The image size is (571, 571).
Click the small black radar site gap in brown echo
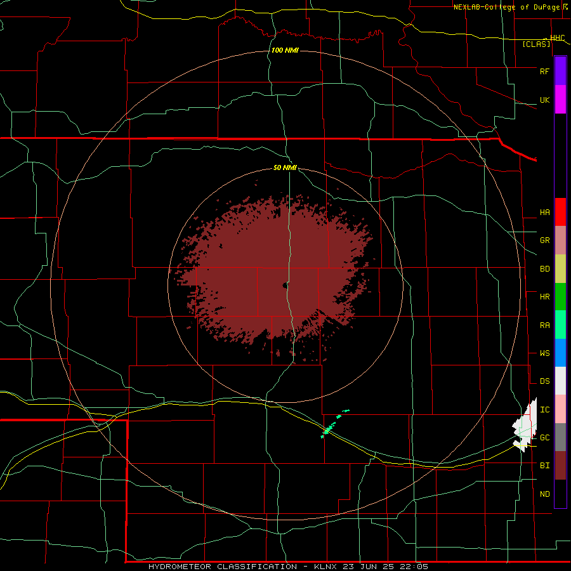click(284, 286)
